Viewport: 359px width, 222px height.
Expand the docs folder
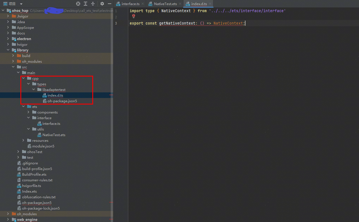click(x=8, y=33)
